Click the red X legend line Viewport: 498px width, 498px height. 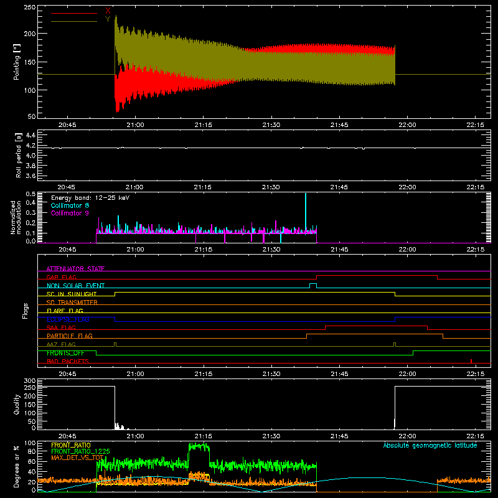point(74,13)
